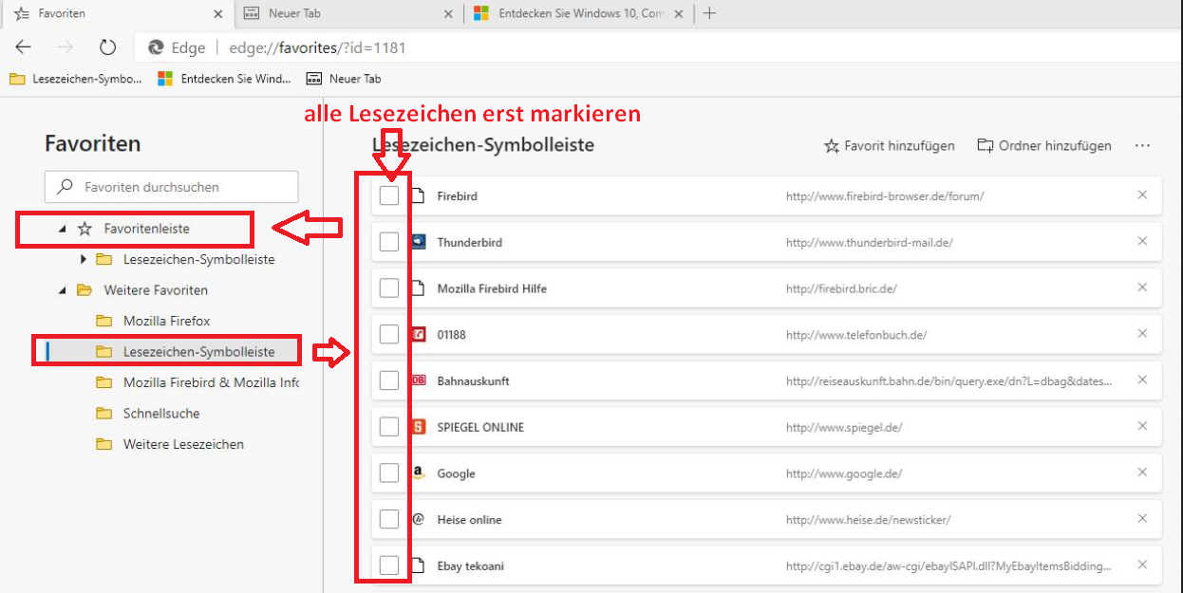Click the Thunderbird favicon icon
Screen dimensions: 1183x593
point(419,242)
